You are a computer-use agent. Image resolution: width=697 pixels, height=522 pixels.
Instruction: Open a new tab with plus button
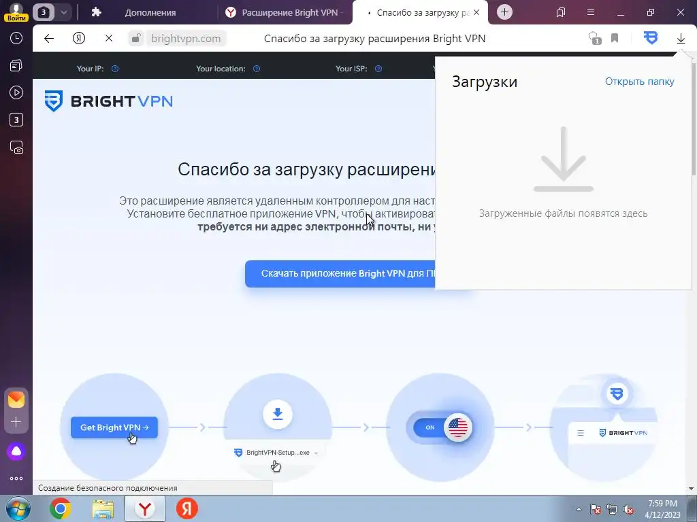504,12
